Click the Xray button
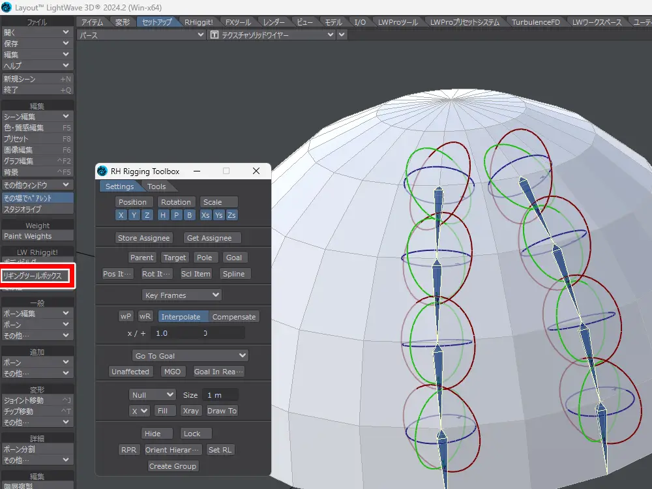The image size is (652, 489). click(x=191, y=411)
